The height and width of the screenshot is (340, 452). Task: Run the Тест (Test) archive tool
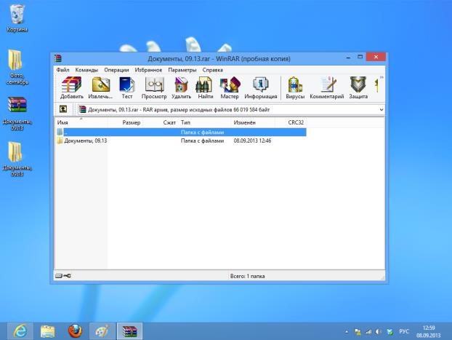tap(127, 88)
